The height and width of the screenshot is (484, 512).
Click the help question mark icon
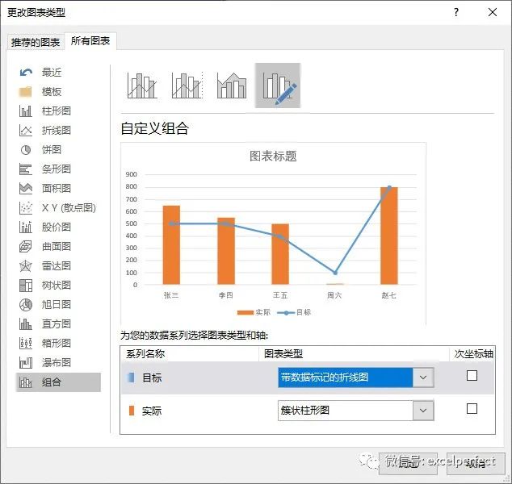coord(456,12)
